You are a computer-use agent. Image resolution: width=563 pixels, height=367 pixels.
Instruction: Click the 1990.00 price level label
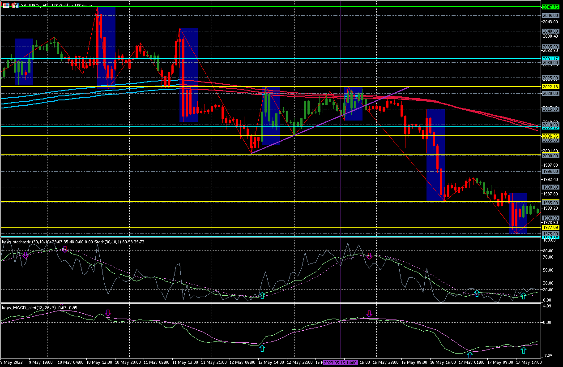point(550,187)
